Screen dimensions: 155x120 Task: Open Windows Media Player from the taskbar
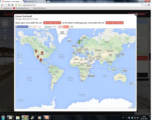(40, 118)
